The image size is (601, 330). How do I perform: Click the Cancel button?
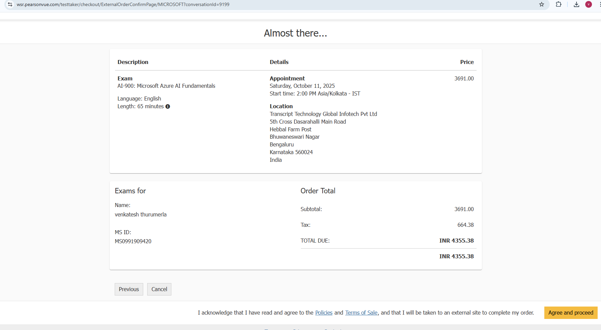[159, 289]
